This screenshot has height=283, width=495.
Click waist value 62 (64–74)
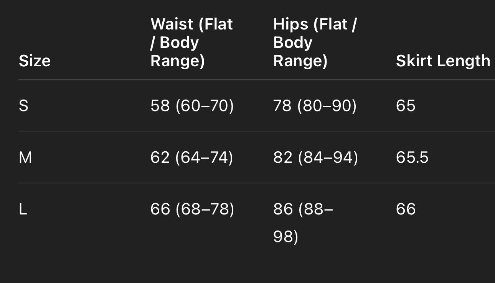191,157
